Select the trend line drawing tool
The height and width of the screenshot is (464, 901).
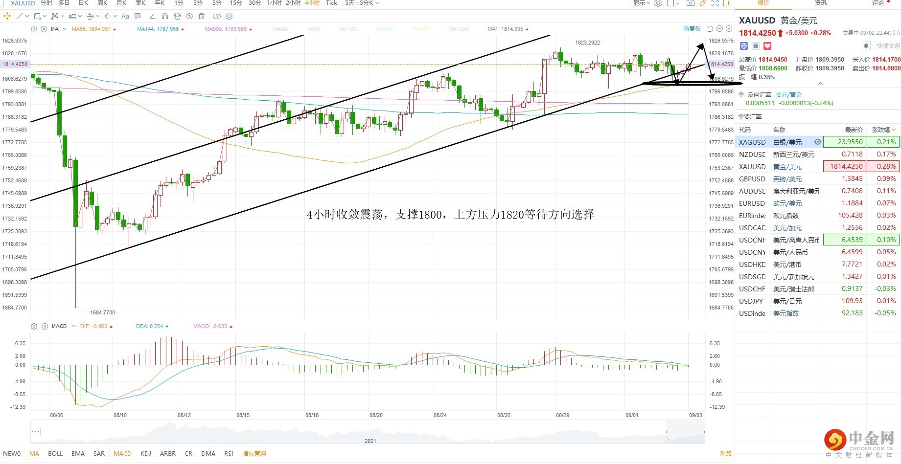point(20,16)
